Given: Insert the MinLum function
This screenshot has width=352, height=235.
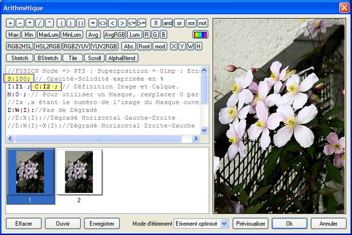Looking at the screenshot, I should (x=72, y=35).
